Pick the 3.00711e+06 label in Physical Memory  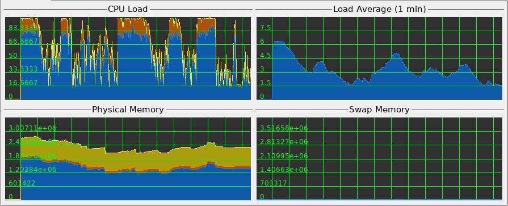click(32, 128)
